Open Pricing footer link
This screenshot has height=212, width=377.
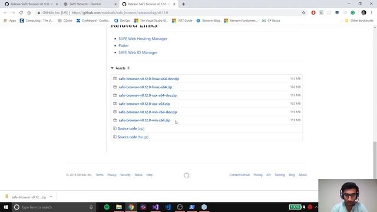258,175
